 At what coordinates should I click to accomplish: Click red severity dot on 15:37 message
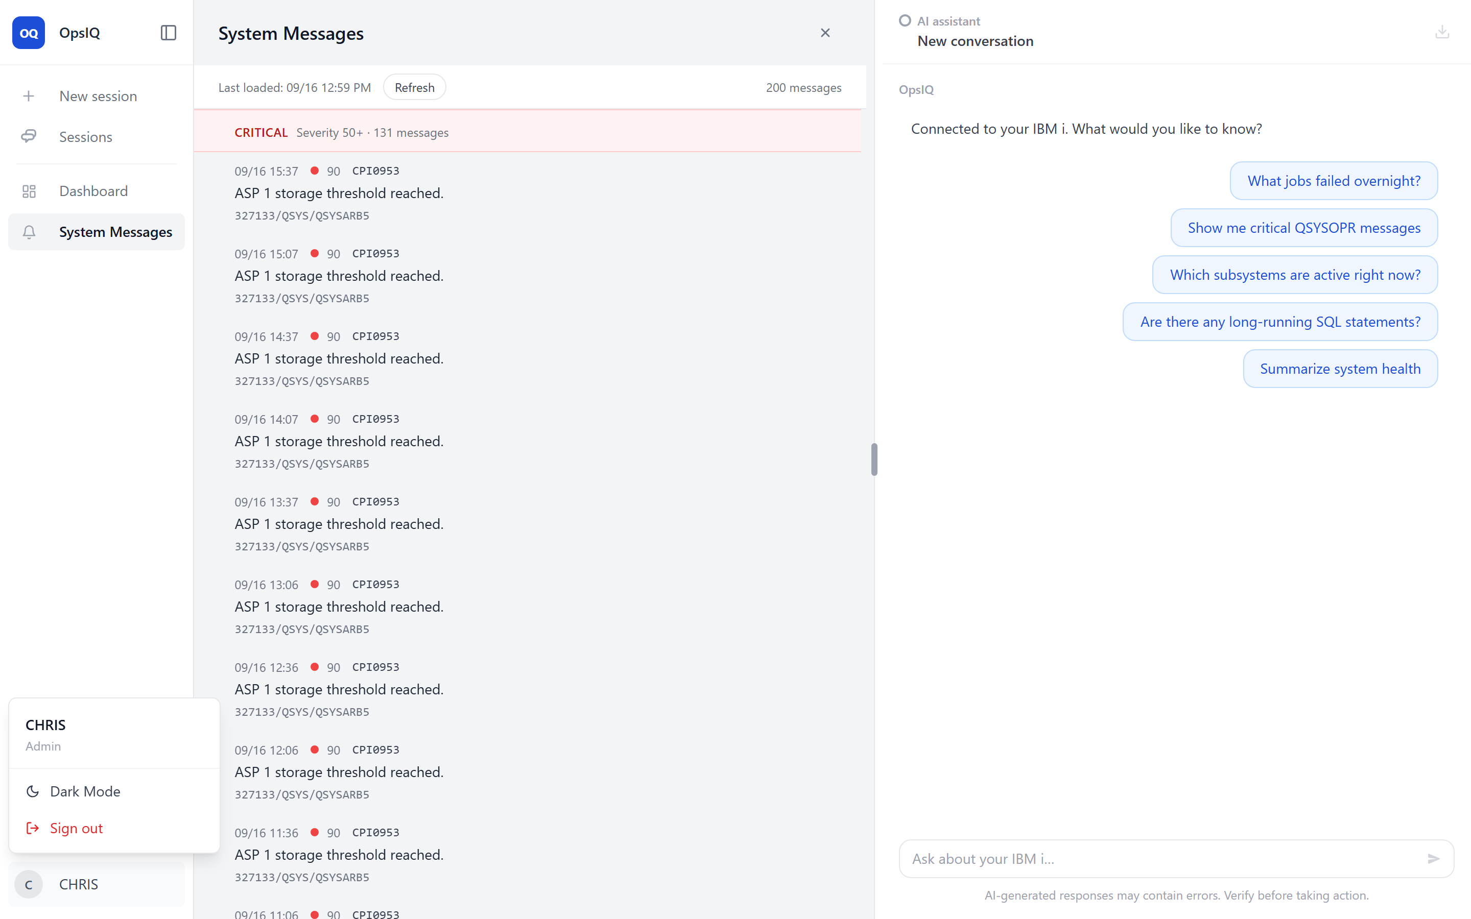click(x=314, y=171)
